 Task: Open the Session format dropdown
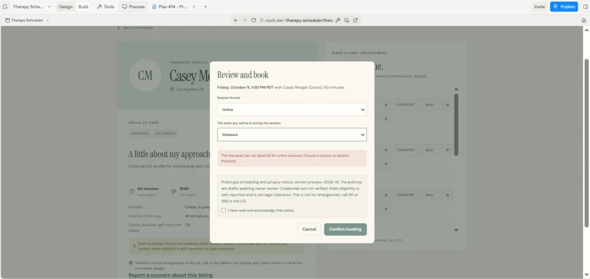point(292,110)
